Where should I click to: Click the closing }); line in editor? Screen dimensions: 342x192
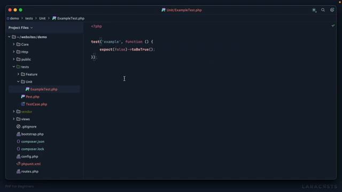(94, 57)
